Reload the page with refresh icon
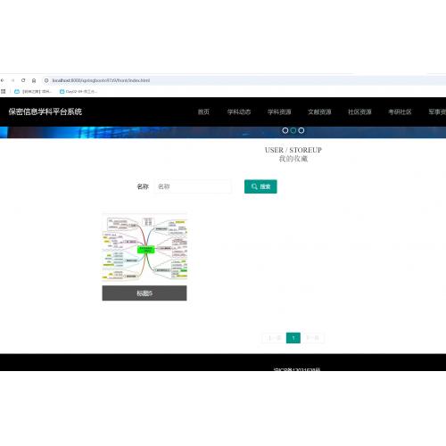The height and width of the screenshot is (446, 446). pos(23,80)
